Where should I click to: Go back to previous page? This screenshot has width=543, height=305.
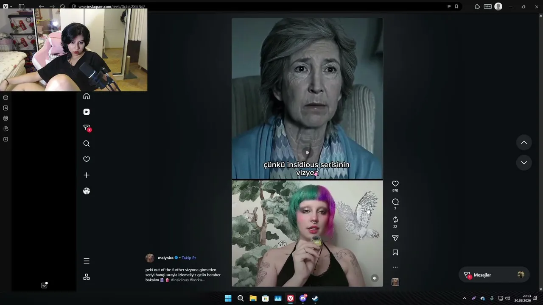click(x=41, y=6)
